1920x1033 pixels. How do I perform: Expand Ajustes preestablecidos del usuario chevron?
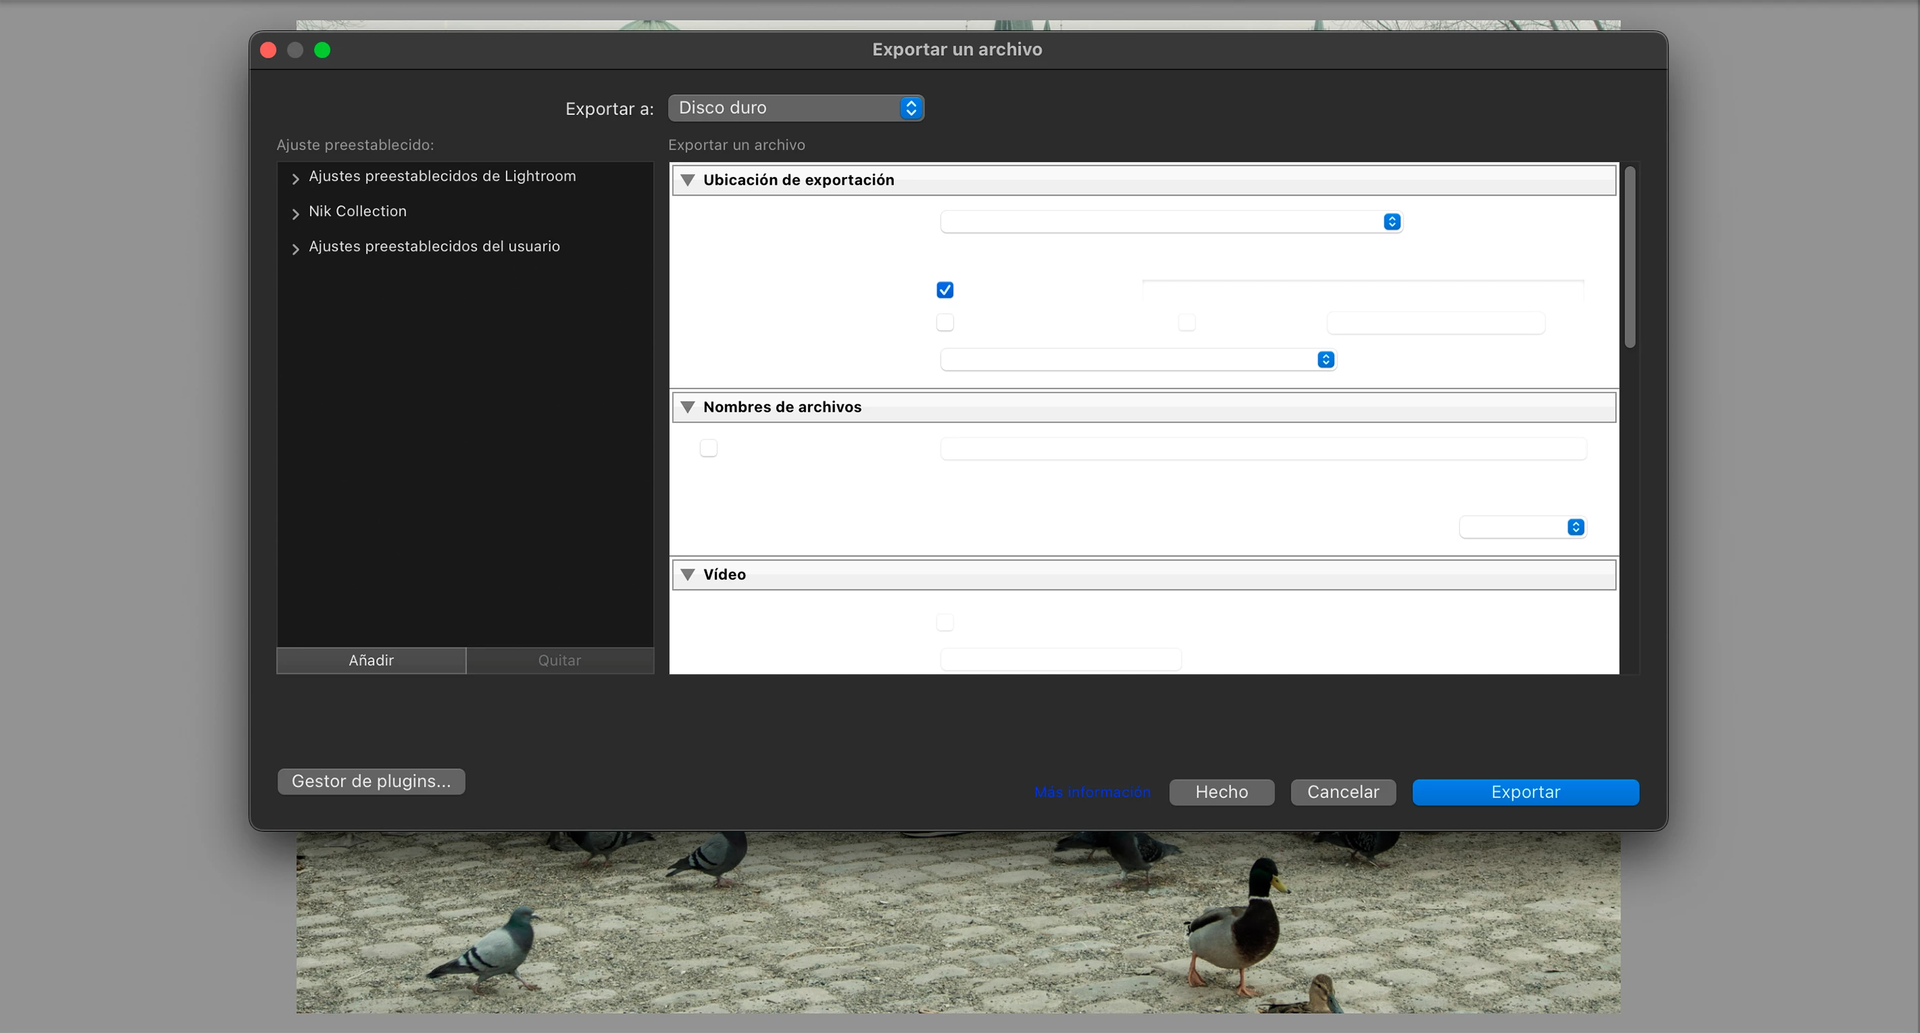(x=295, y=249)
